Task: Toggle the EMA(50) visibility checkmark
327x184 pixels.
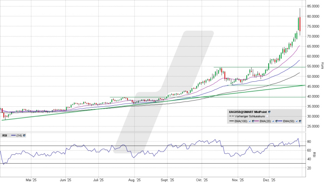Action: 296,121
